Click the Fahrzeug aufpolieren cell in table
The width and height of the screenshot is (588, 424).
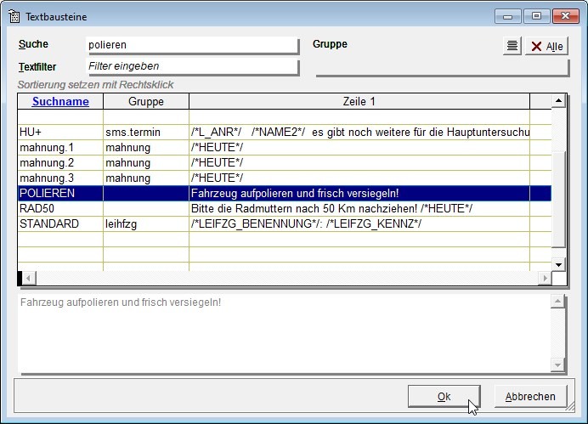[359, 193]
